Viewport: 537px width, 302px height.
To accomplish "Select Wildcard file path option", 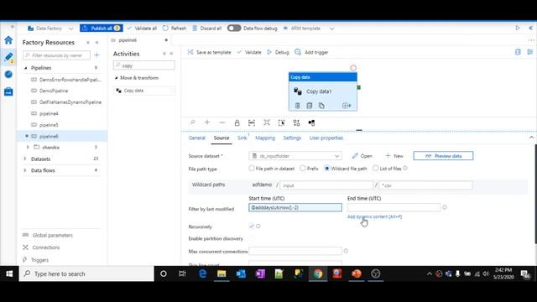I will pos(327,168).
